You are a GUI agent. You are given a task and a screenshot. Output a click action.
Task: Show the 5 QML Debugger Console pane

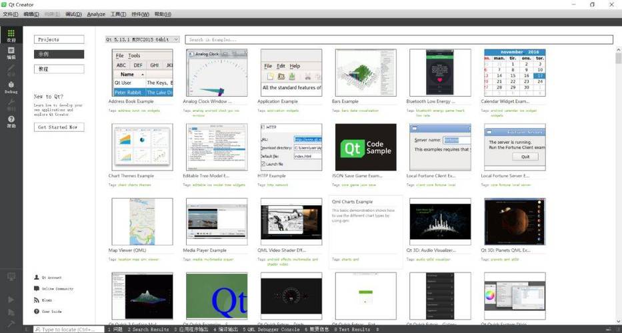click(271, 330)
